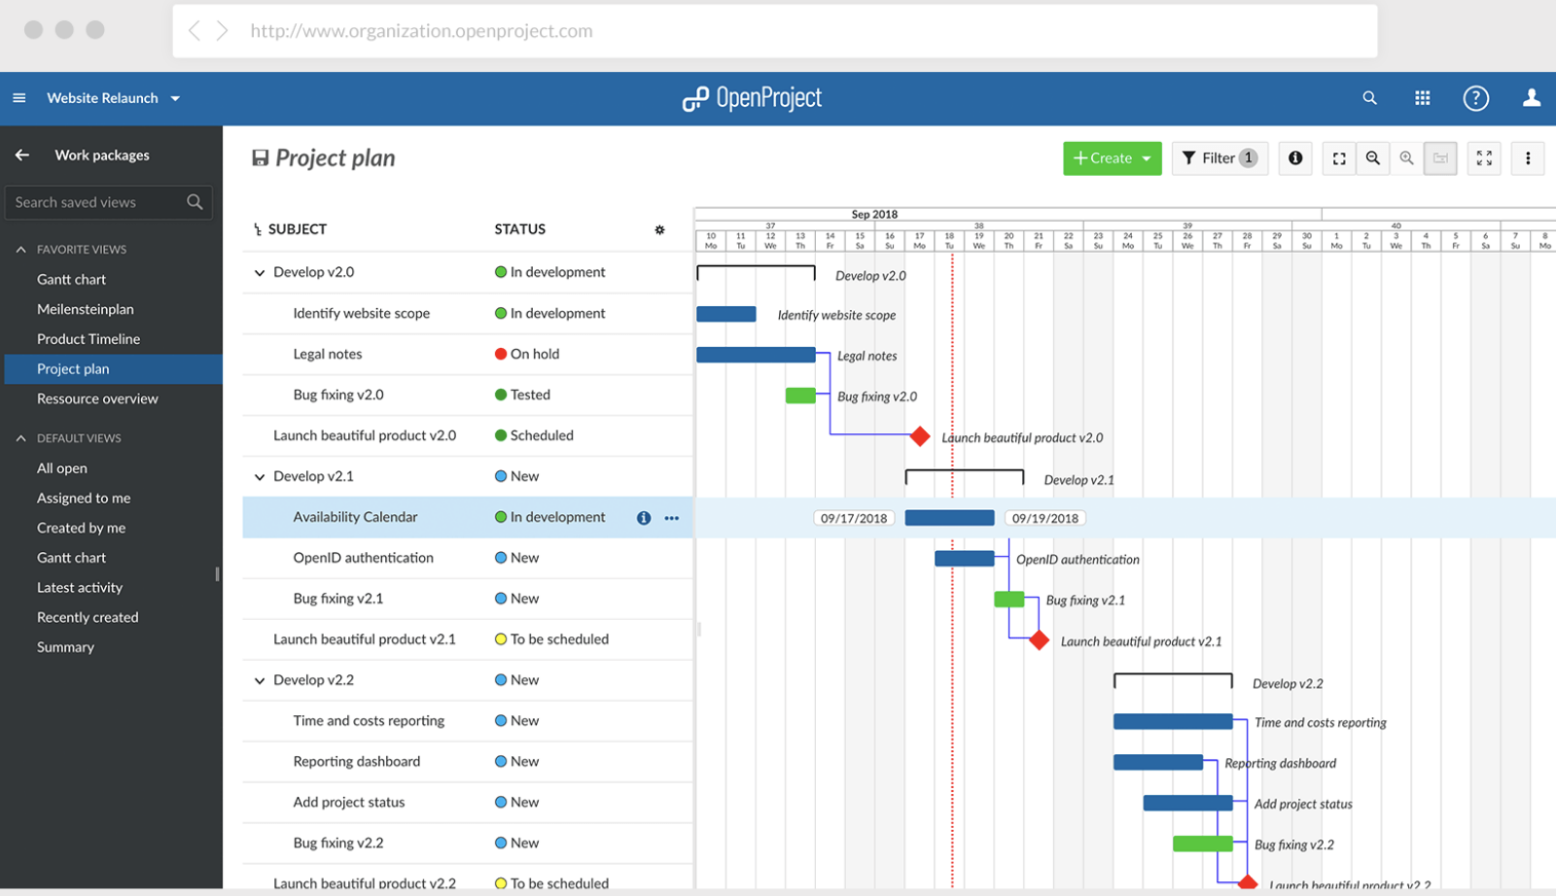Click the 09/19/2018 end date label
The width and height of the screenshot is (1556, 896).
pos(1045,518)
